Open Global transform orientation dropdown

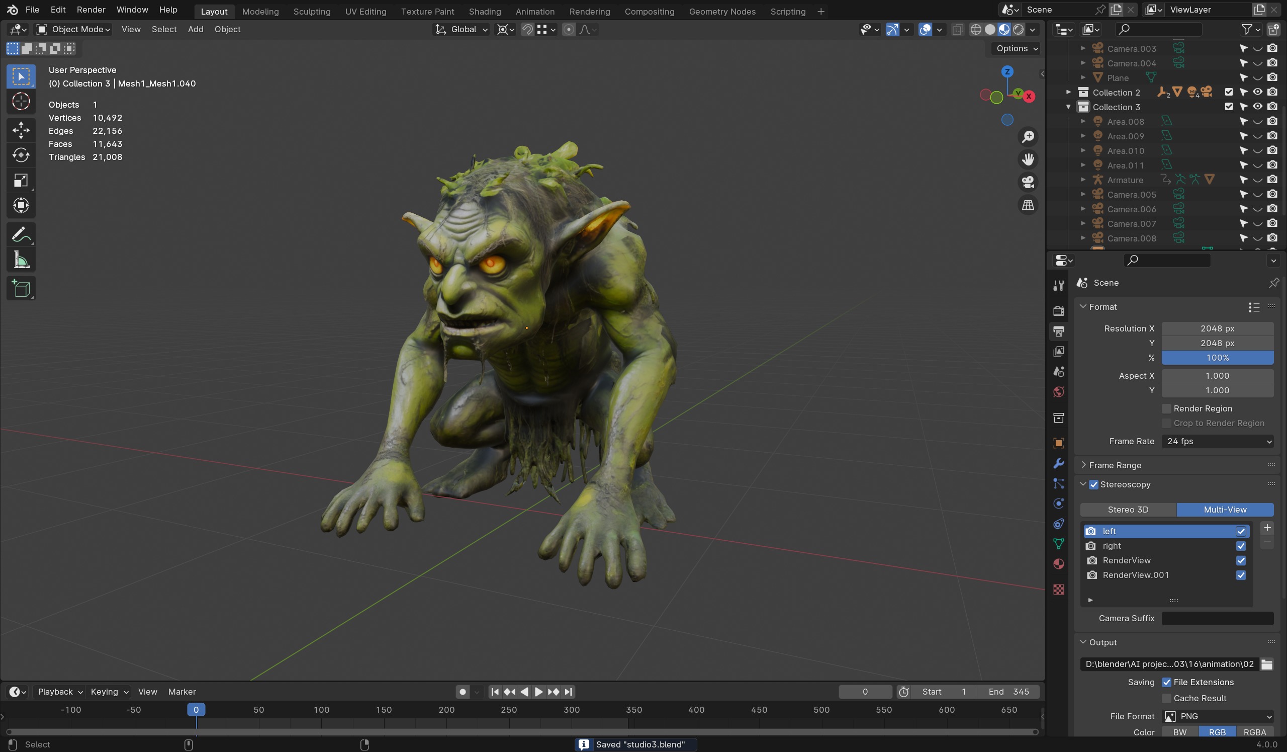click(462, 30)
